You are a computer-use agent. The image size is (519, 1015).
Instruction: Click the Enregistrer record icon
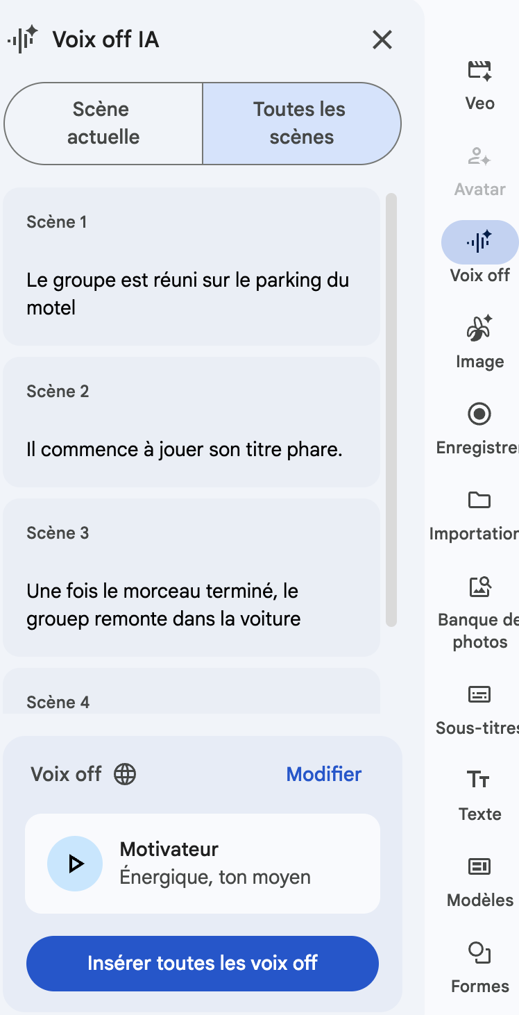tap(479, 414)
